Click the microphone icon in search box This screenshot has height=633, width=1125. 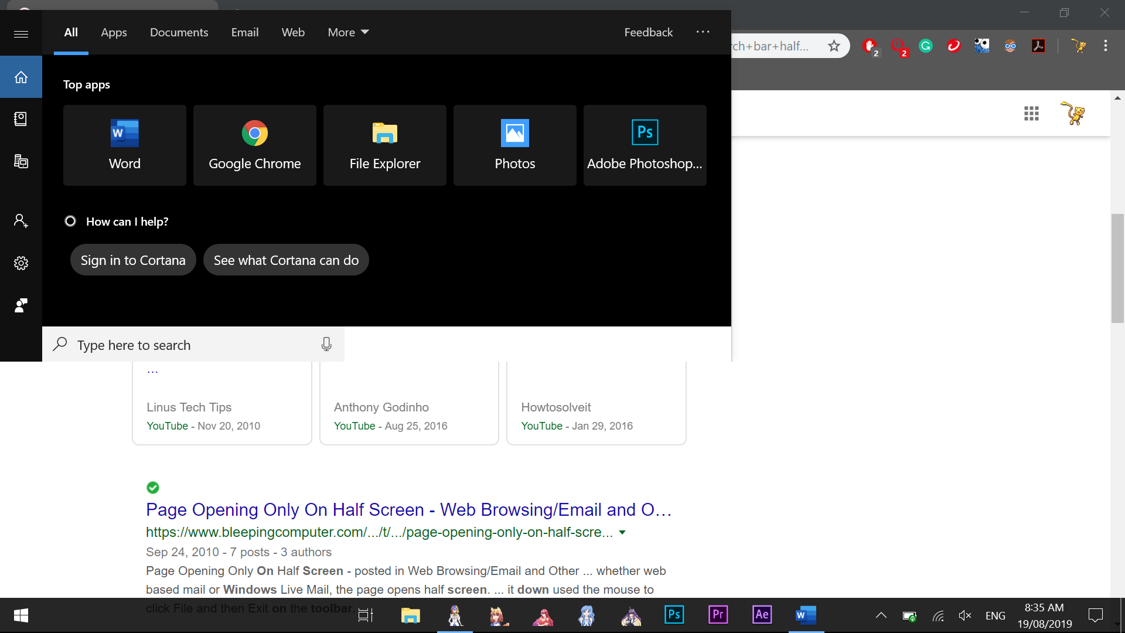click(326, 345)
